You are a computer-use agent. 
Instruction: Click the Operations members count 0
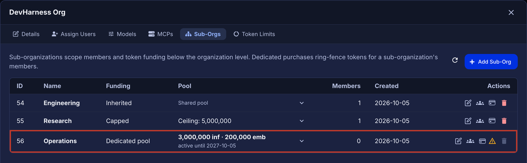pos(359,141)
